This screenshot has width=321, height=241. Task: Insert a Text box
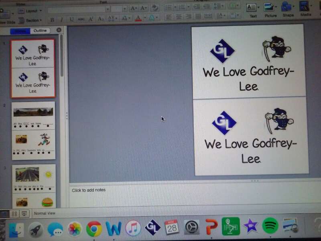point(253,10)
